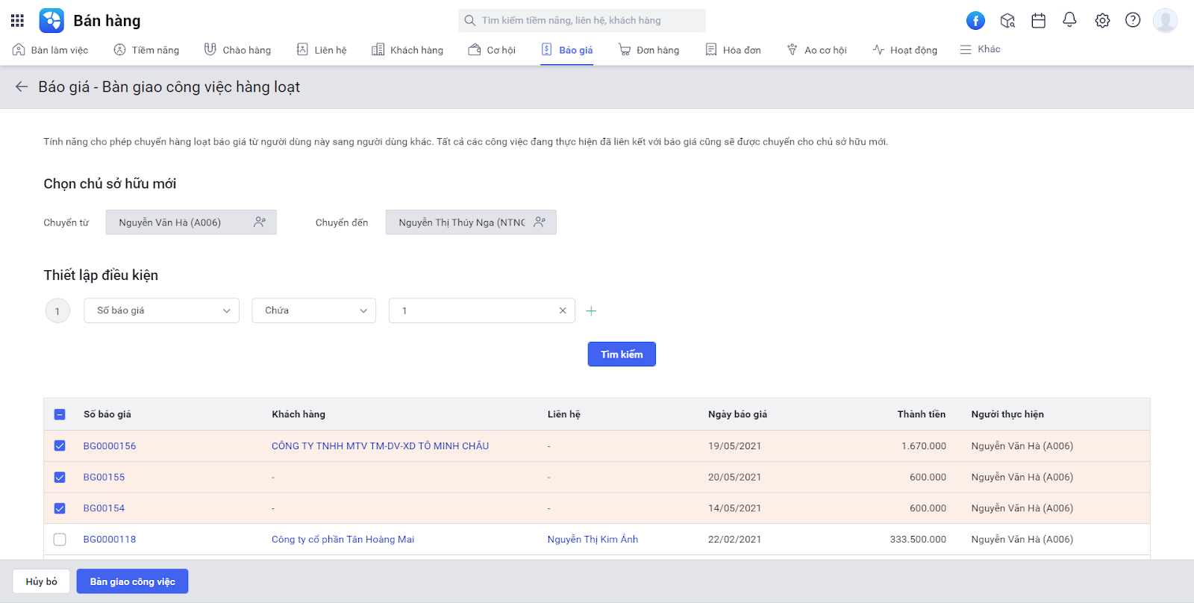The image size is (1194, 603).
Task: Check the BG0000118 row checkbox
Action: pos(60,540)
